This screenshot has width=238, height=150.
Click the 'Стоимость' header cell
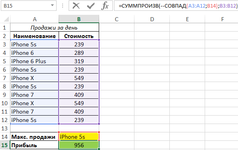(x=79, y=36)
